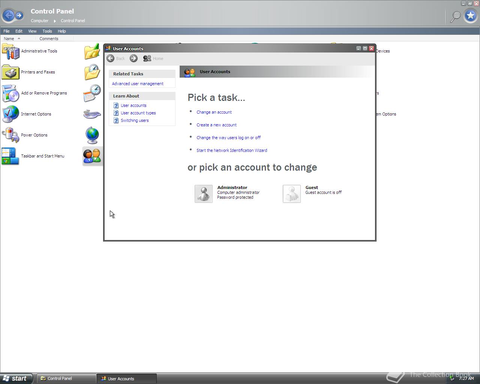Click Change the way users log on or off
Screen dimensions: 480x384
click(x=228, y=138)
